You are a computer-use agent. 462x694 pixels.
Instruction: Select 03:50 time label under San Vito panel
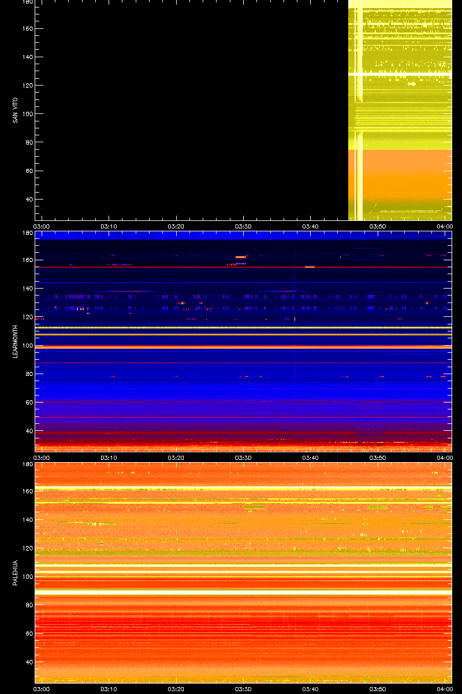coord(378,226)
